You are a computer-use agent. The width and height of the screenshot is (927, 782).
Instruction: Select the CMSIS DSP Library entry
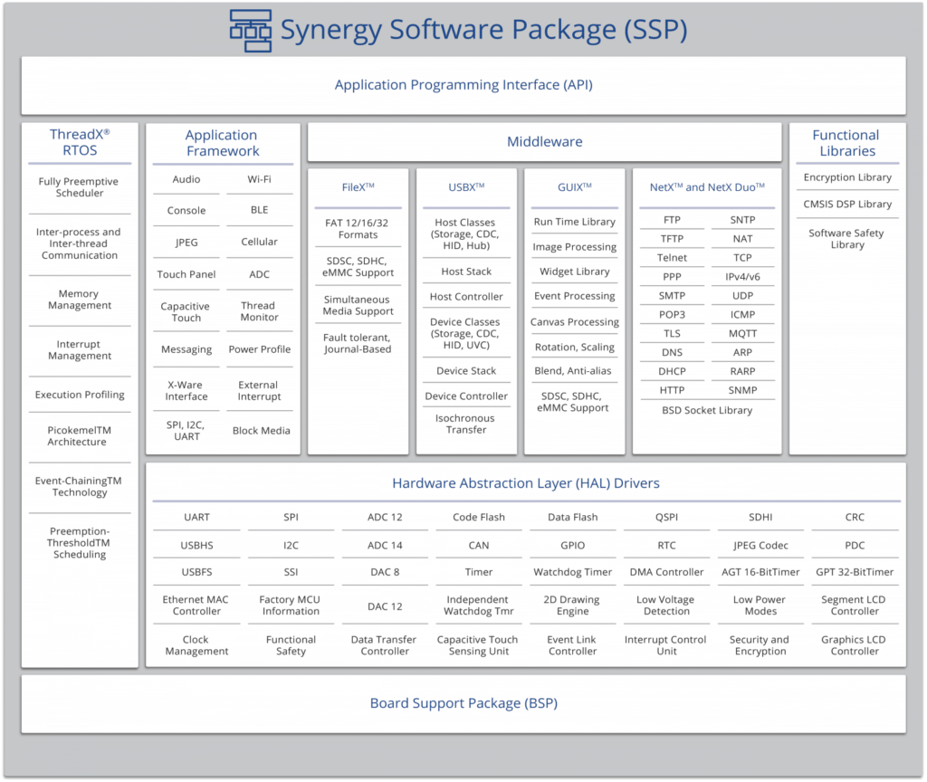846,205
